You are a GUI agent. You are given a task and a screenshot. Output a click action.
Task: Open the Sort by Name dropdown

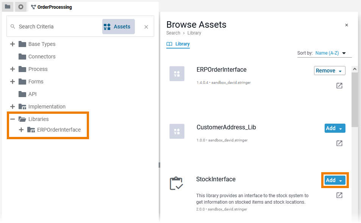[331, 53]
